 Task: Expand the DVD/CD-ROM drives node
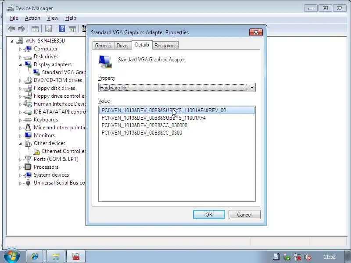coord(20,81)
